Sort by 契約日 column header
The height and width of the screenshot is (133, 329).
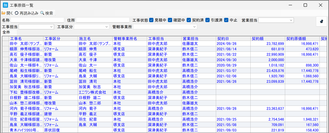coord(233,39)
